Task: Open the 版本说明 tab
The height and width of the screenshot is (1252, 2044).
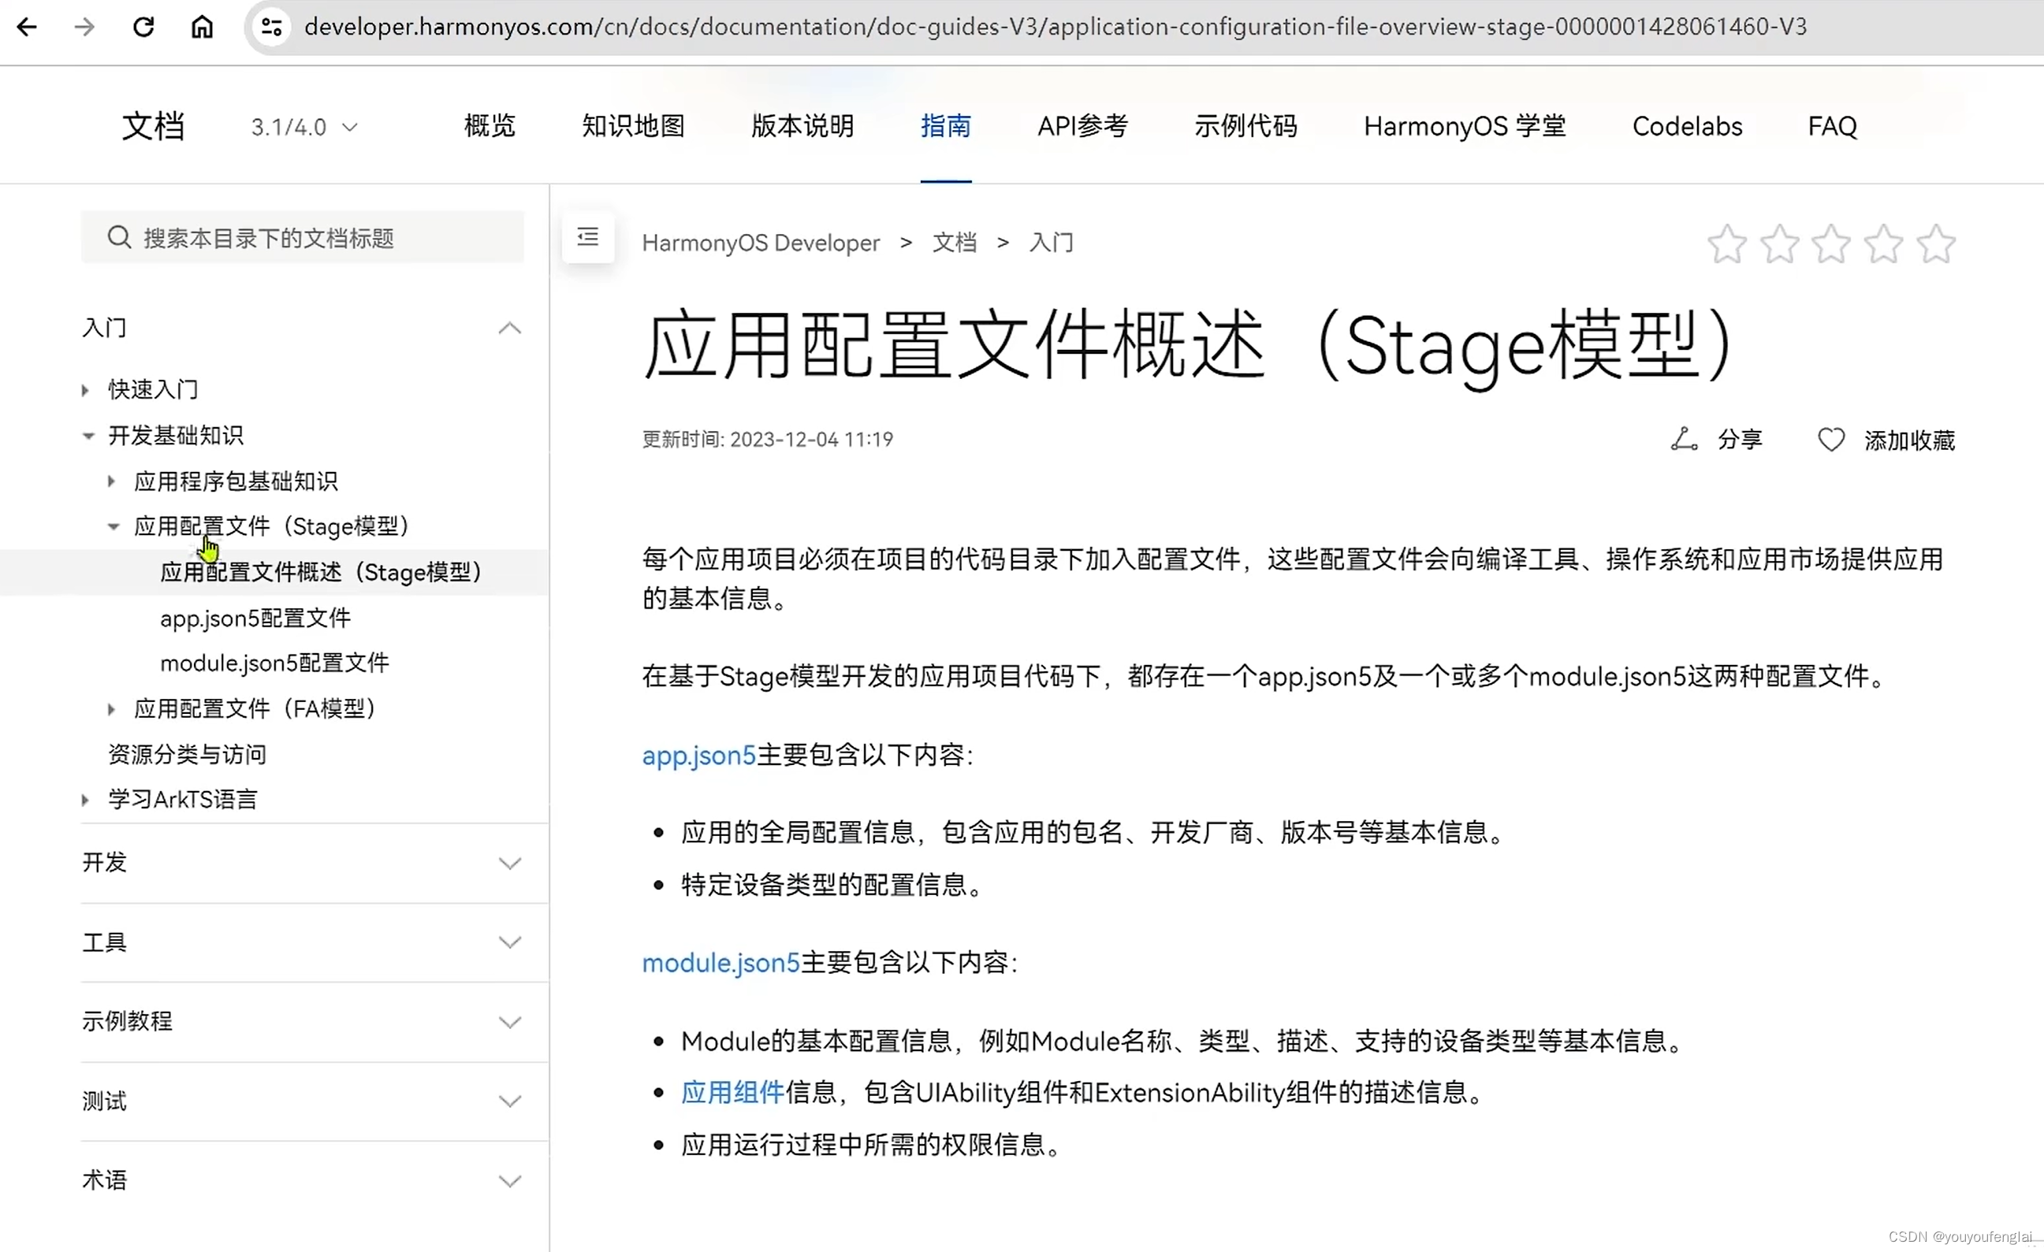Action: 802,126
